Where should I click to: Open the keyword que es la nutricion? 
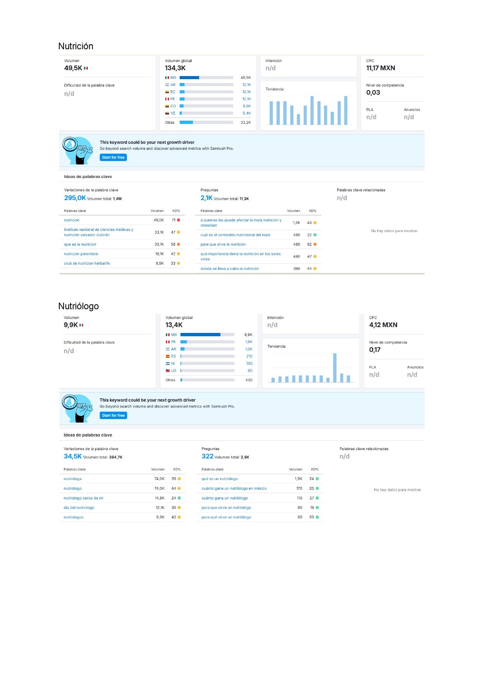coord(80,244)
